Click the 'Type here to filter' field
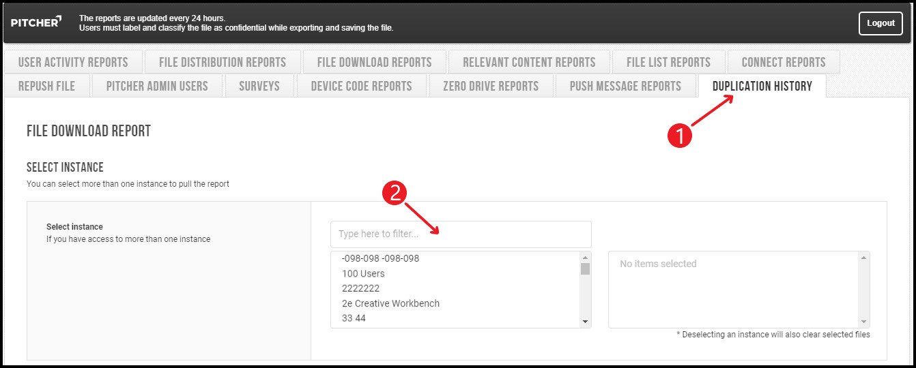916x368 pixels. [x=461, y=234]
